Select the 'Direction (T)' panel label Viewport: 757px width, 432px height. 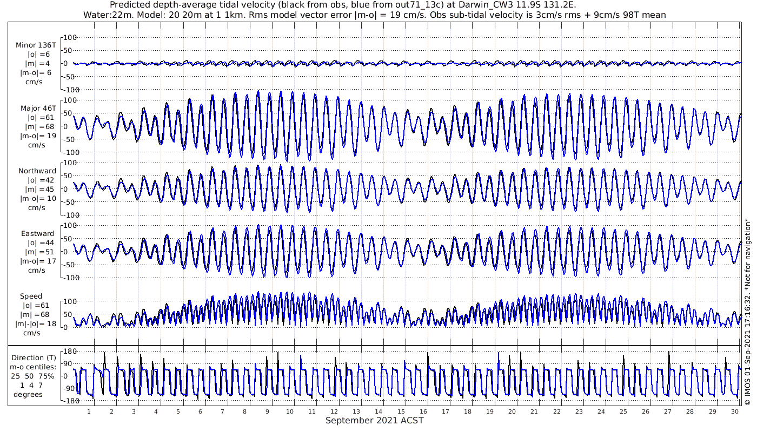(x=34, y=358)
